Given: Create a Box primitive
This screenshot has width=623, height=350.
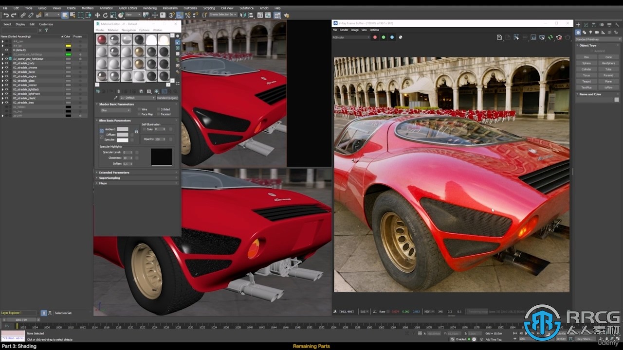Looking at the screenshot, I should coord(586,57).
